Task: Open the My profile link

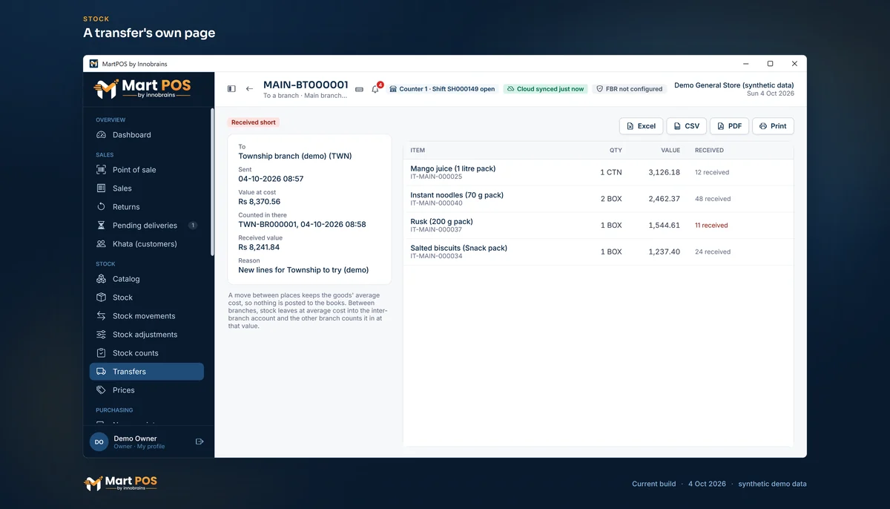Action: (x=151, y=447)
